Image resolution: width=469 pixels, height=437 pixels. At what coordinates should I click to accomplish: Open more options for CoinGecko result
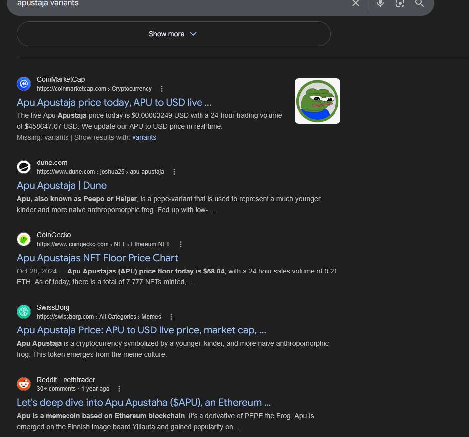click(180, 244)
